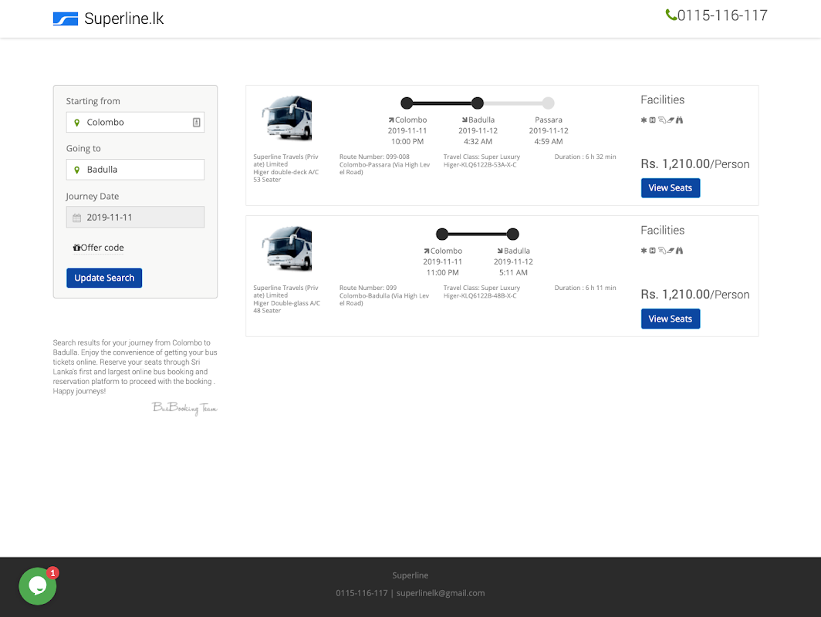Click the Passara 4:59 AM stop label
This screenshot has height=617, width=821.
[x=549, y=131]
